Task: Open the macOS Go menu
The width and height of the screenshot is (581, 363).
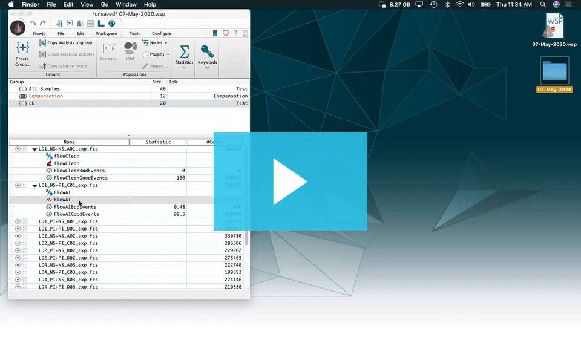Action: click(105, 4)
